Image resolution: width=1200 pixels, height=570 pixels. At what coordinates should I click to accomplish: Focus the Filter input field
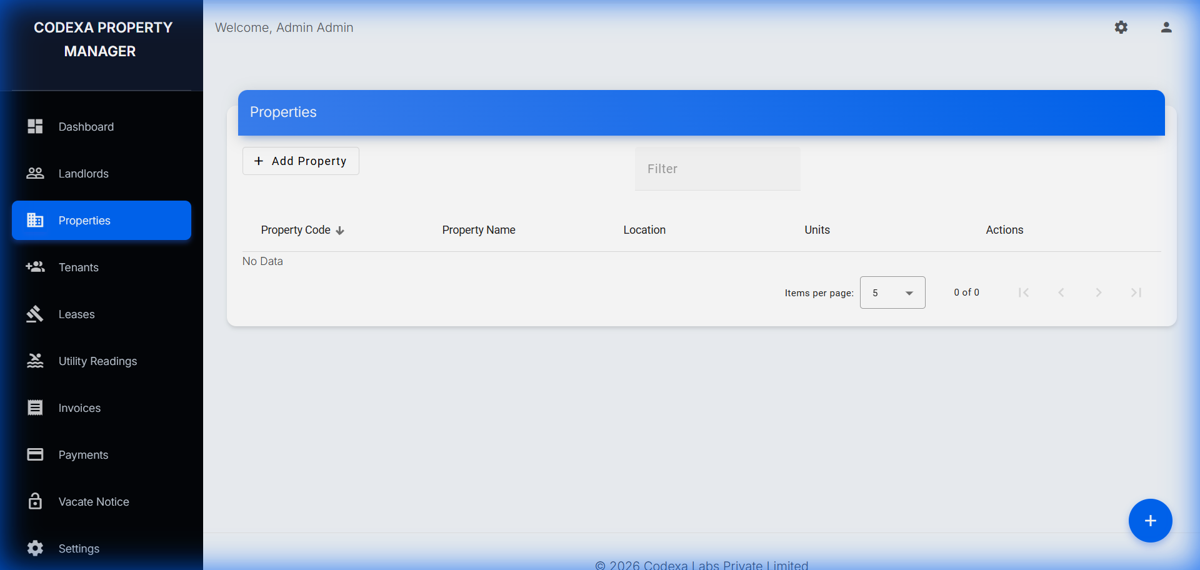coord(717,169)
